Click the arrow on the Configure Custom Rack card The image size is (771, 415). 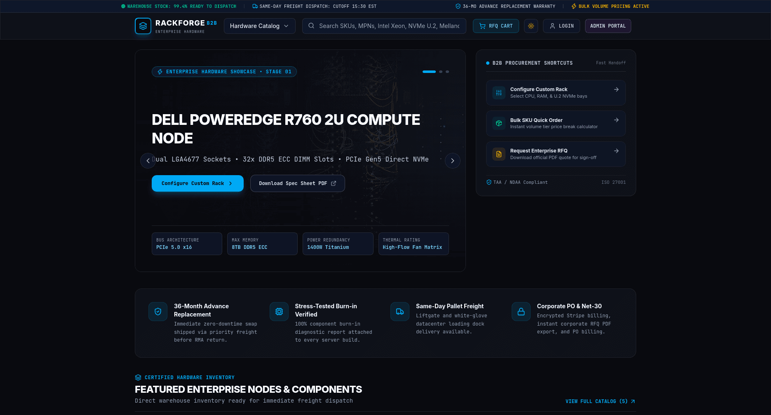(616, 89)
